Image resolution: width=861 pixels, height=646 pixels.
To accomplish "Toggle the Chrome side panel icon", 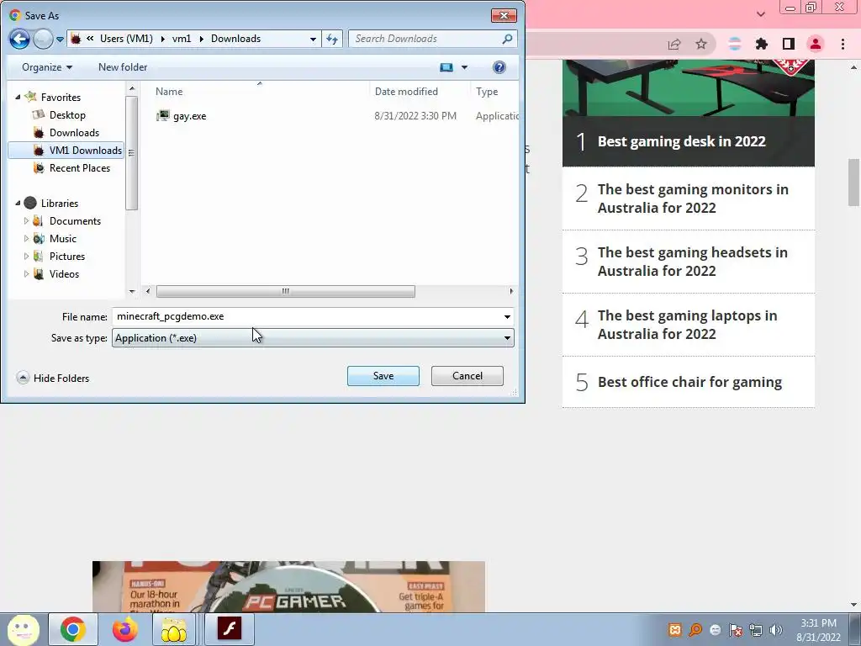I will pos(789,44).
